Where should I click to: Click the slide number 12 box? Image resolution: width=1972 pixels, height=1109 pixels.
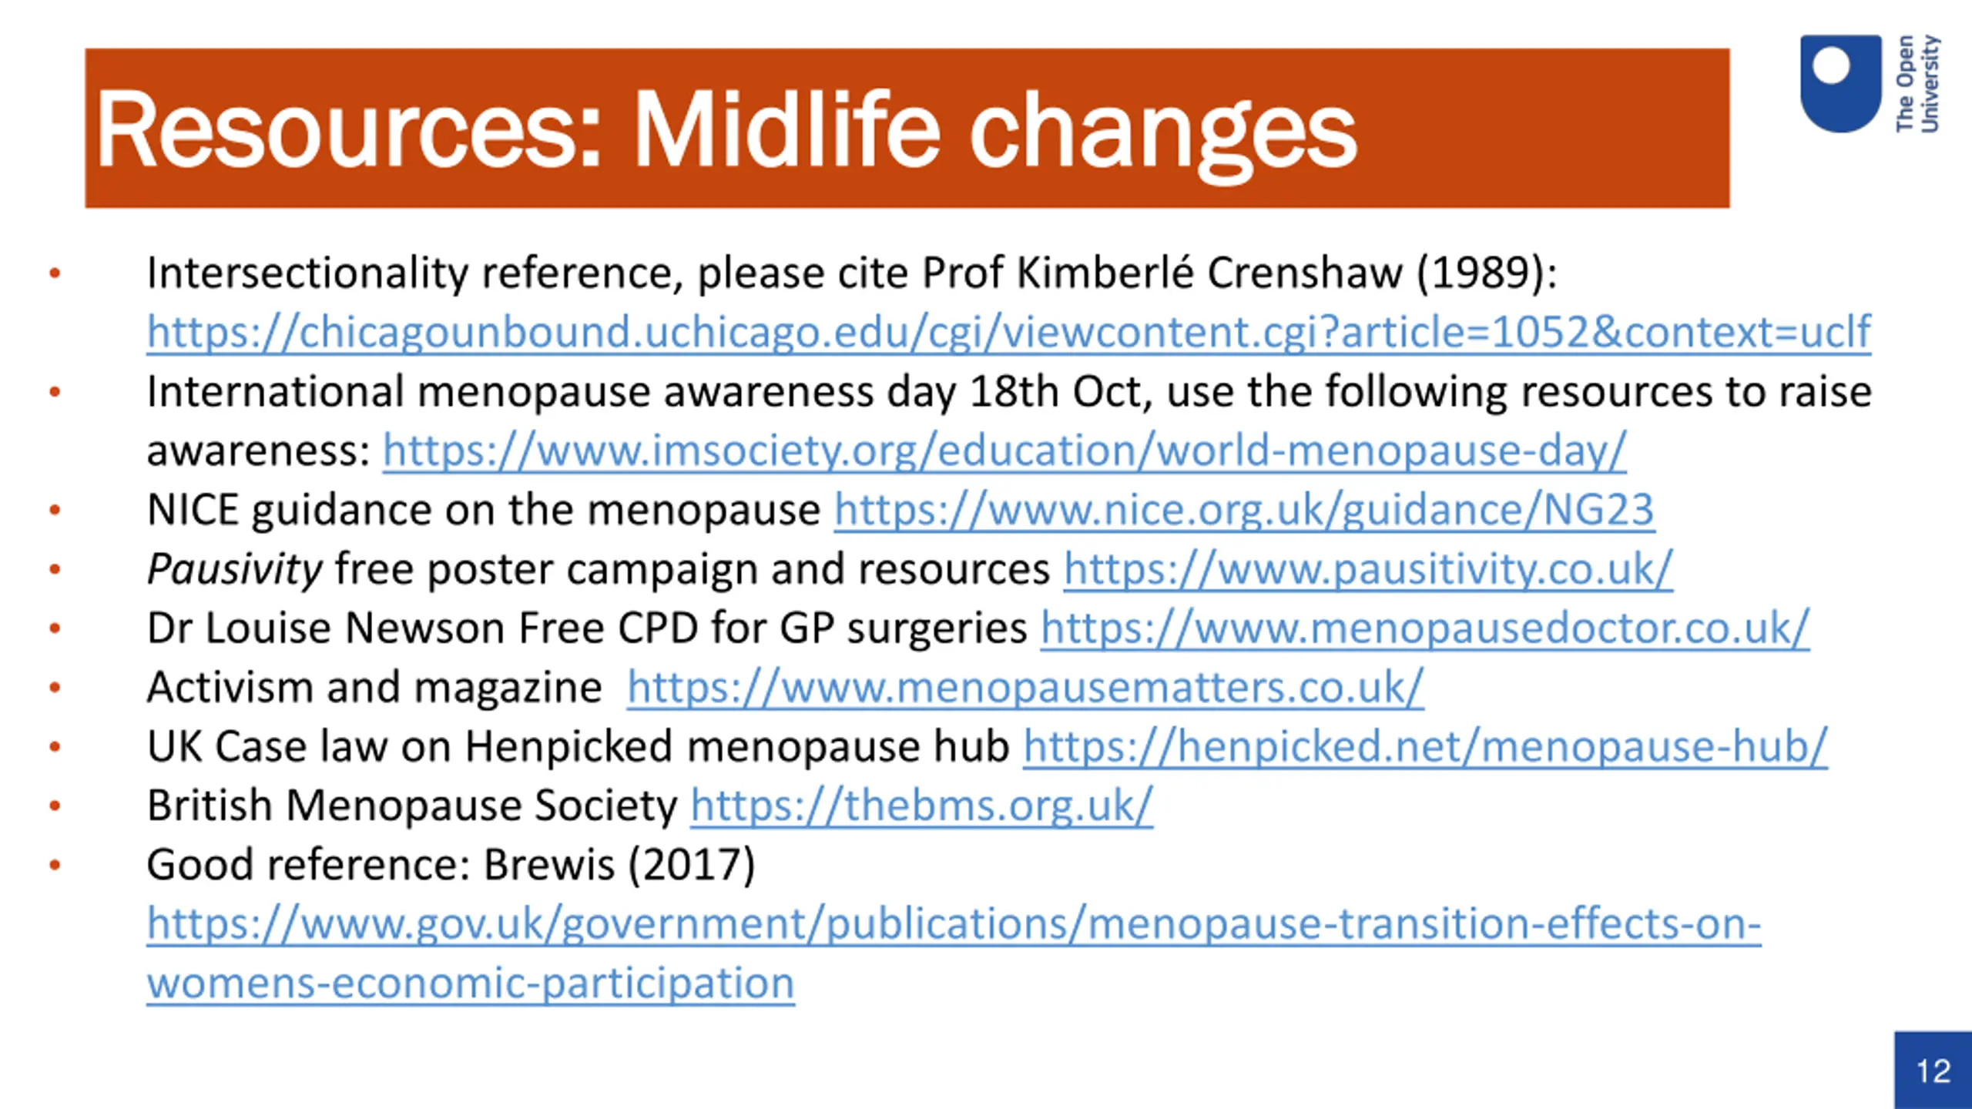tap(1933, 1070)
